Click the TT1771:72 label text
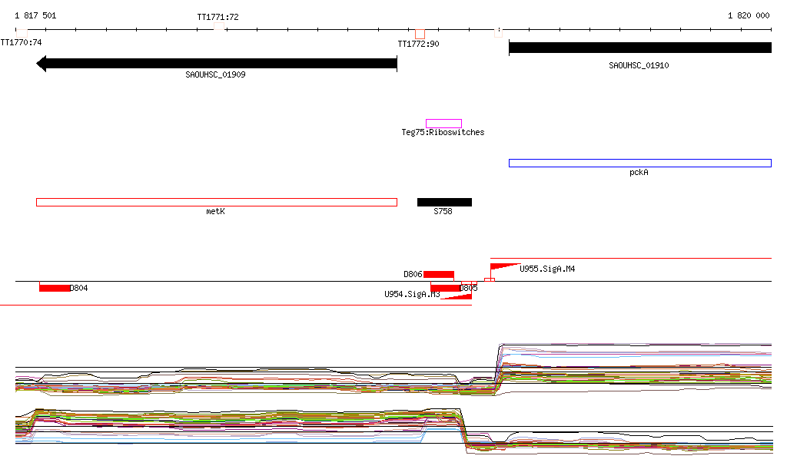The image size is (787, 469). pyautogui.click(x=218, y=17)
